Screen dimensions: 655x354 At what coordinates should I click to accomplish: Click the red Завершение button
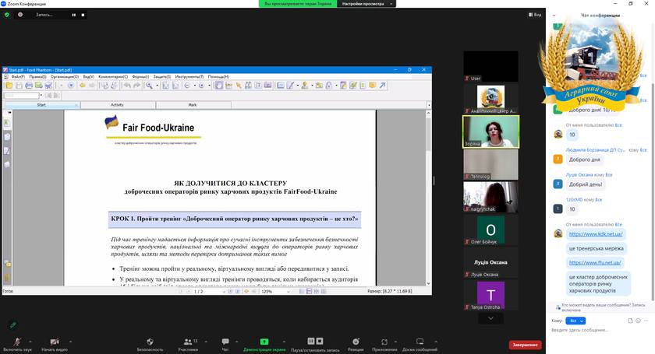click(525, 345)
